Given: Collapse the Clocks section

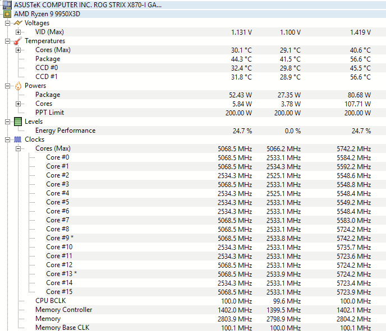Looking at the screenshot, I should [7, 139].
